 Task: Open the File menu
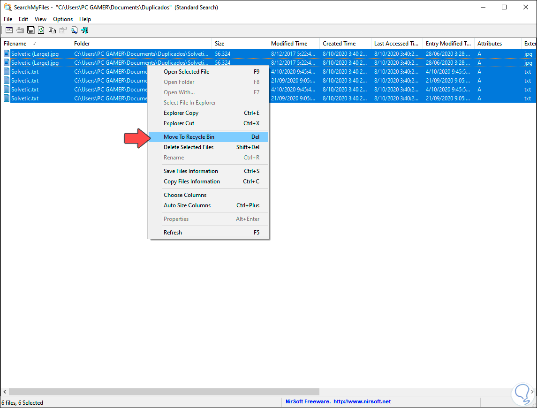(x=8, y=19)
